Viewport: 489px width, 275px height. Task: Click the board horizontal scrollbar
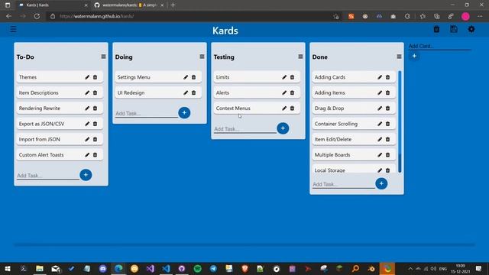(x=244, y=245)
